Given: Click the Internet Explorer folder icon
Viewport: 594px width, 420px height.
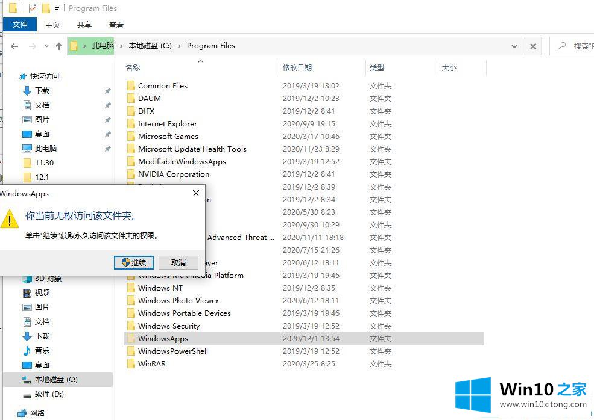Looking at the screenshot, I should tap(131, 123).
